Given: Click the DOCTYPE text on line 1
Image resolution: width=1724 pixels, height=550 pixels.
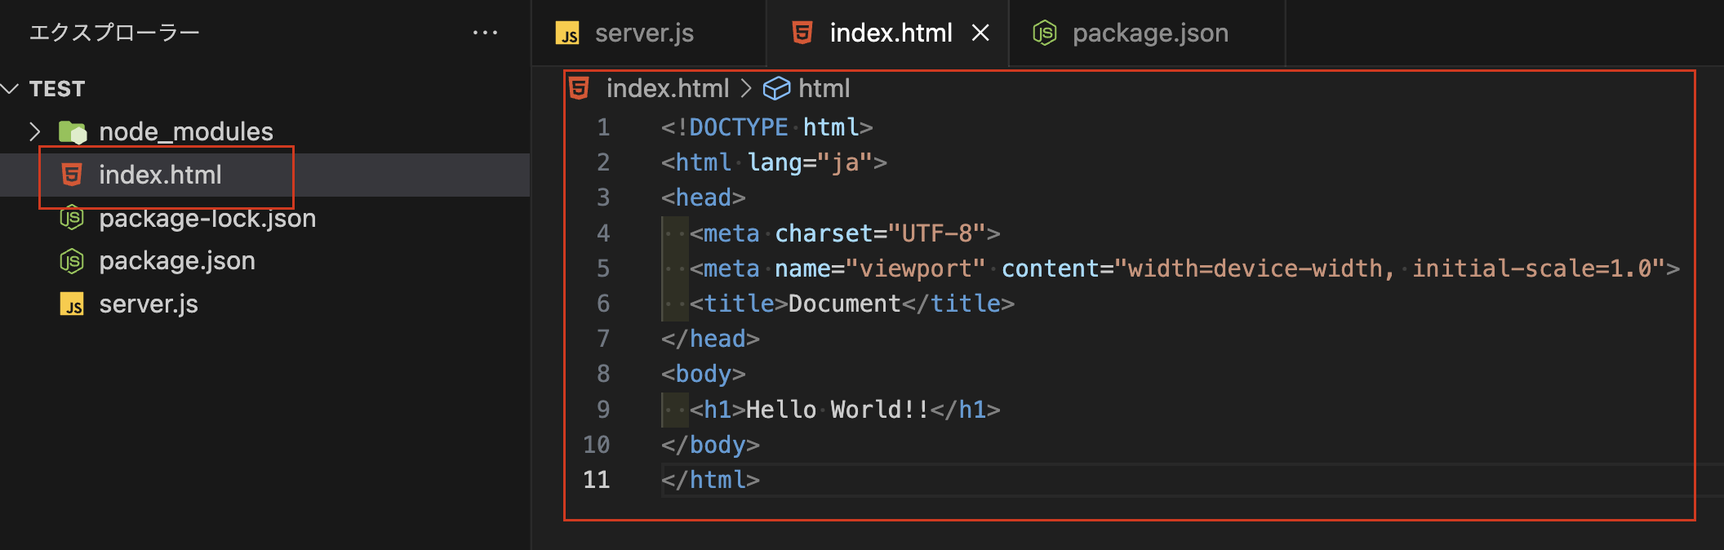Looking at the screenshot, I should [739, 127].
